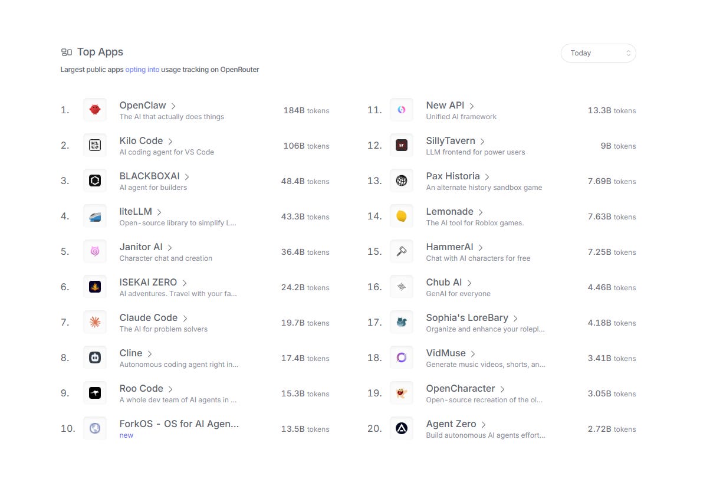Select the Cline app icon
The image size is (723, 479).
coord(95,357)
